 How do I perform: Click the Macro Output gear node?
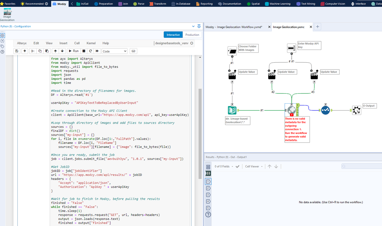point(356,110)
